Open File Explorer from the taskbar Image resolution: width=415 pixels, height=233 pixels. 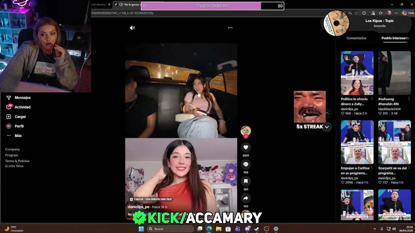click(219, 229)
